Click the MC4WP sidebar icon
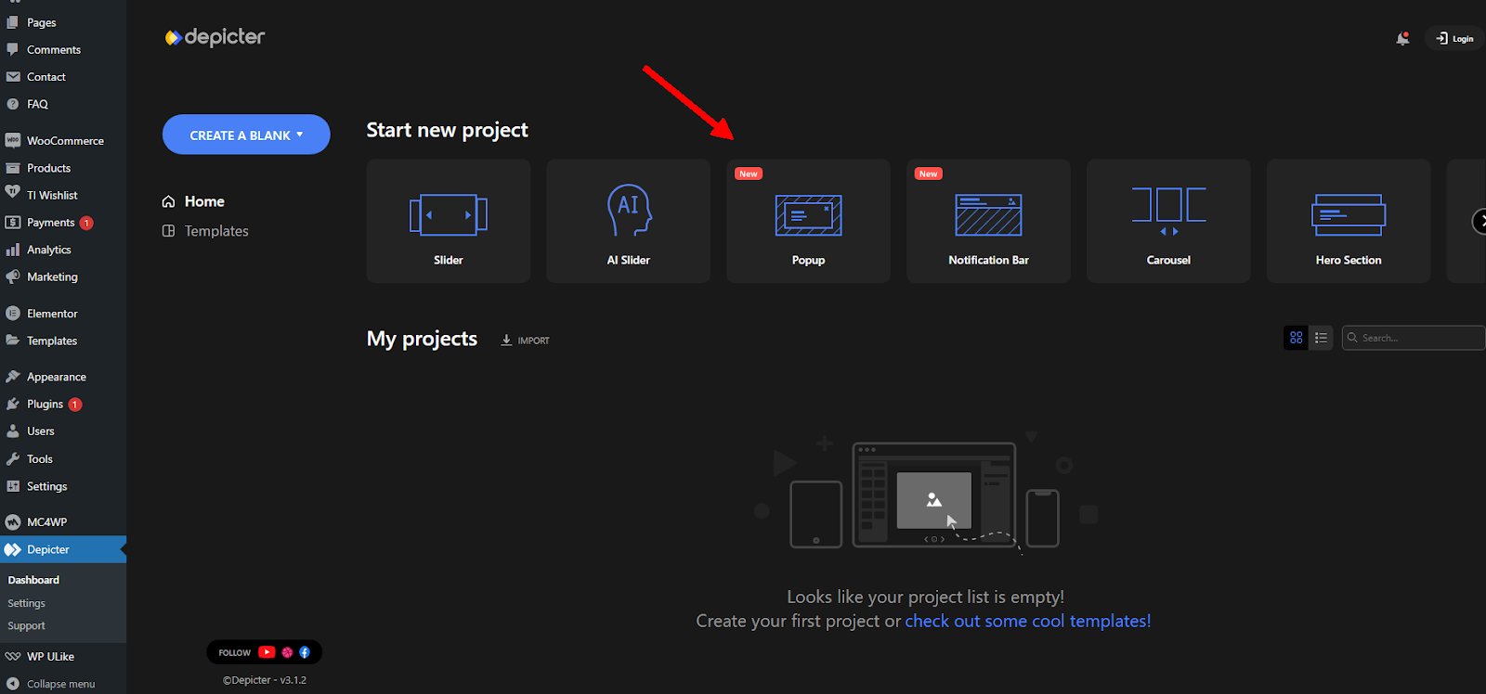Screen dimensions: 1486x694 coord(13,522)
